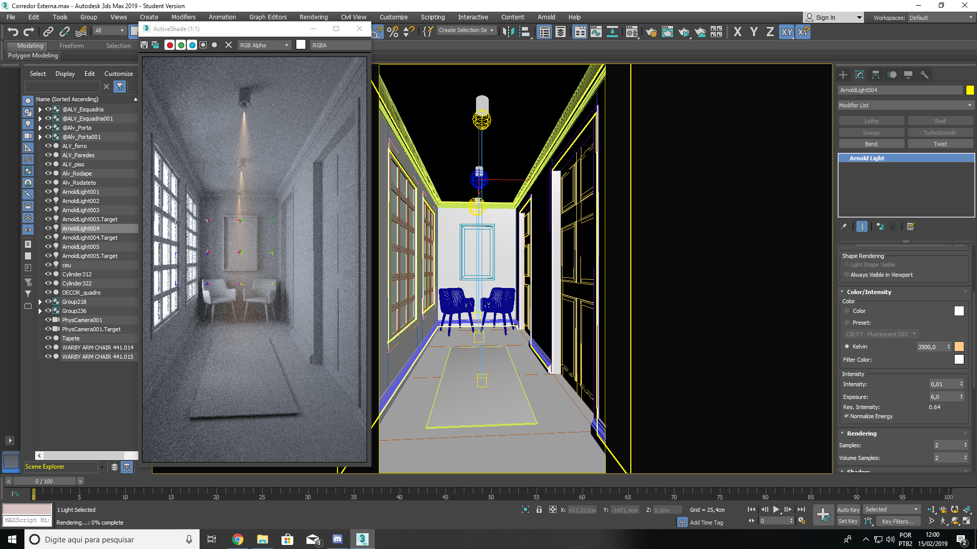Switch to the Freeform ribbon tab

(71, 46)
